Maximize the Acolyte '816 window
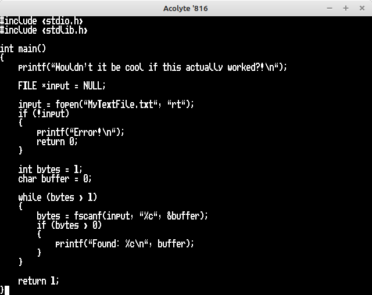 [346, 8]
